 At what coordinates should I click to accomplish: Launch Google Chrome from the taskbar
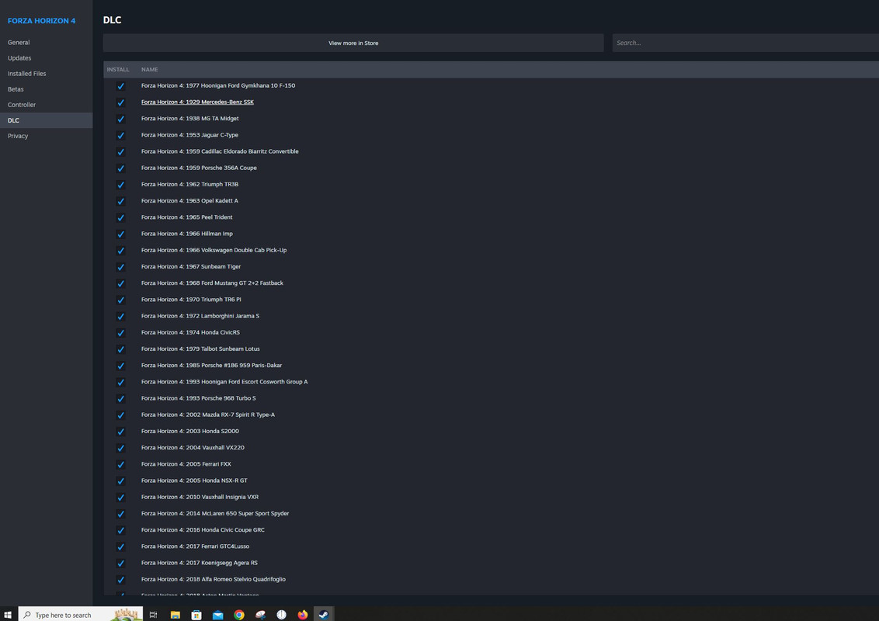[x=239, y=615]
